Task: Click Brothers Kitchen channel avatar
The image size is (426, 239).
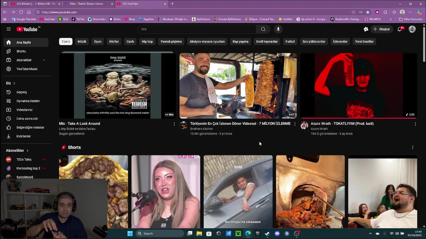Action: [184, 125]
